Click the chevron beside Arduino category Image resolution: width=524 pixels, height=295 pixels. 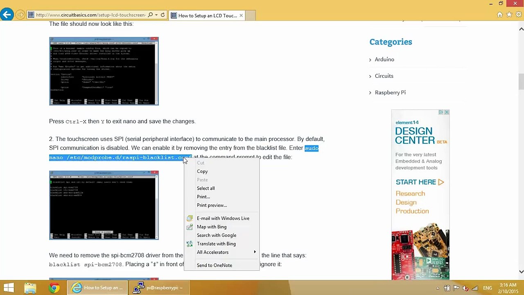pos(370,60)
